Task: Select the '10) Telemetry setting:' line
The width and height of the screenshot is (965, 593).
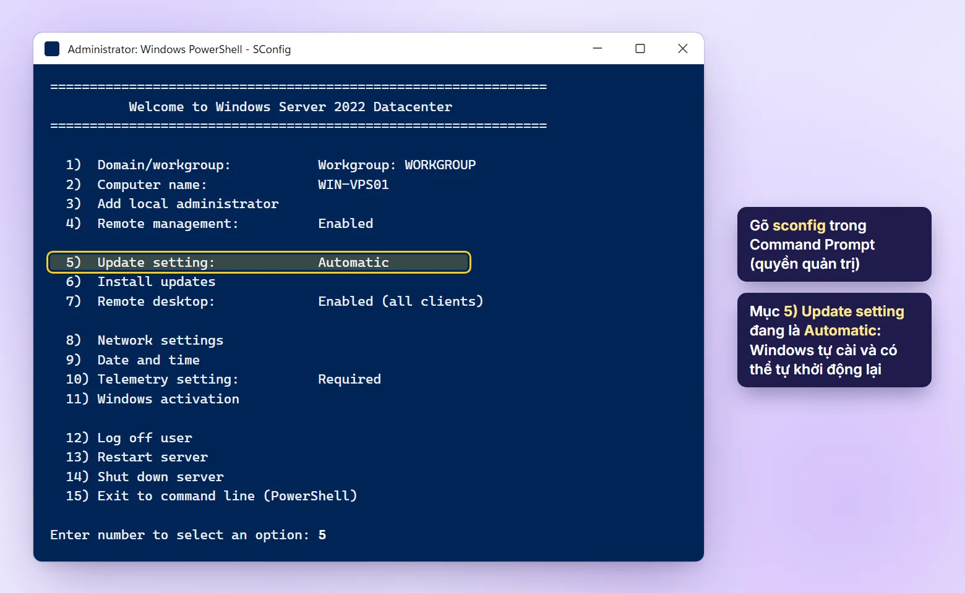Action: click(x=152, y=379)
